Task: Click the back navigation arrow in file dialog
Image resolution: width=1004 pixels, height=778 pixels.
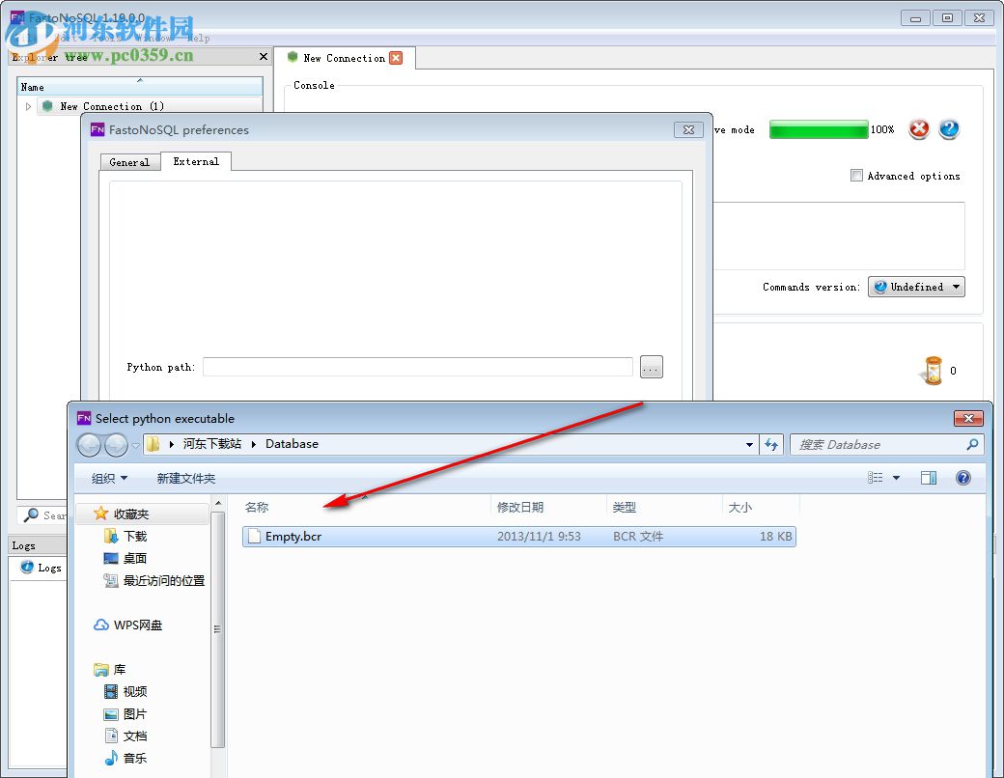Action: pyautogui.click(x=89, y=444)
